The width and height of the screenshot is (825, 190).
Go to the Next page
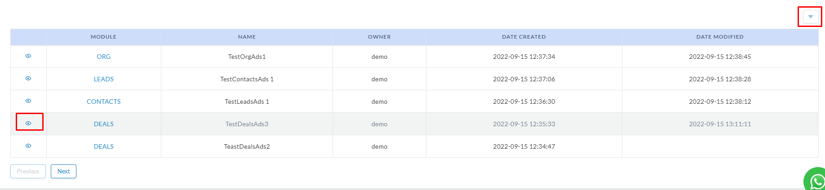tap(63, 171)
